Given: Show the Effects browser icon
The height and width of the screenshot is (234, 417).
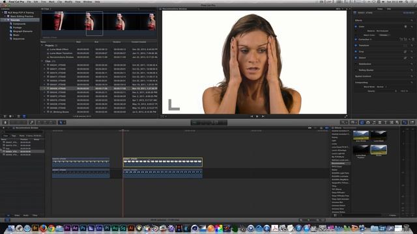Looking at the screenshot, I should [362, 122].
